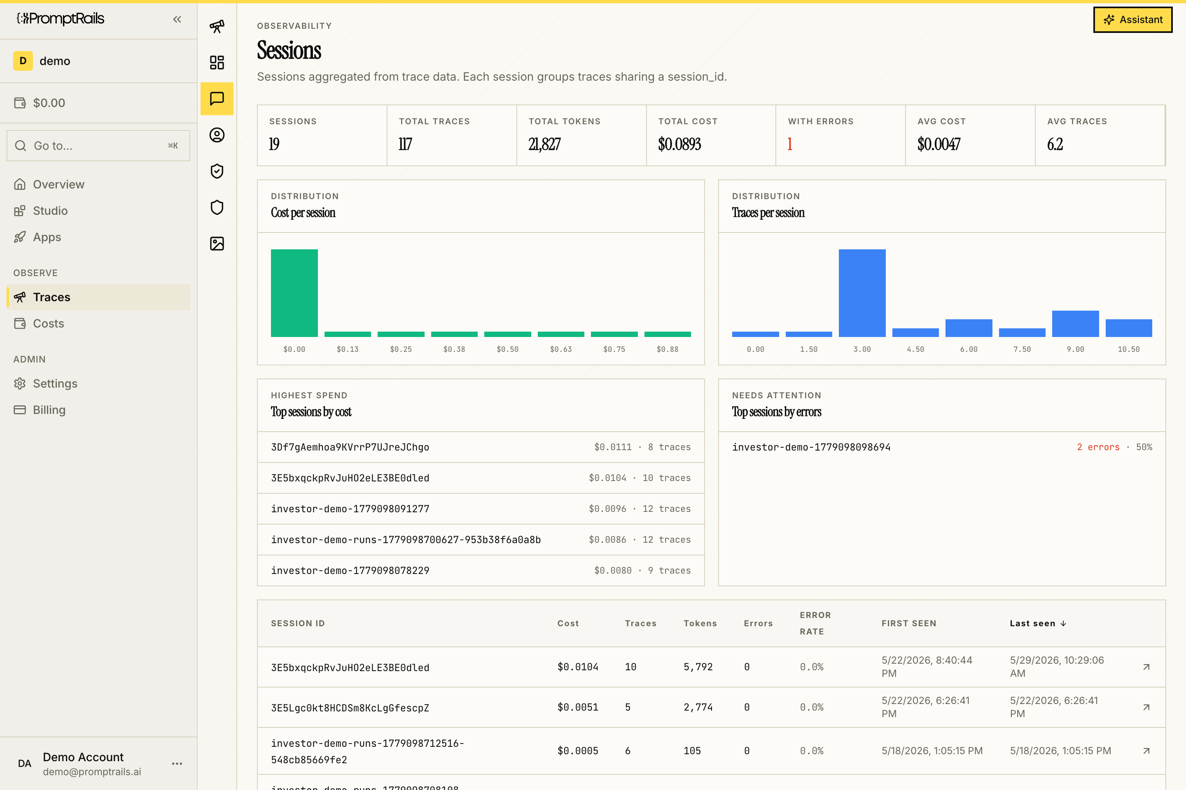Open top session investor-demo-1779098091277
Screen dimensions: 1186x790
coord(481,509)
